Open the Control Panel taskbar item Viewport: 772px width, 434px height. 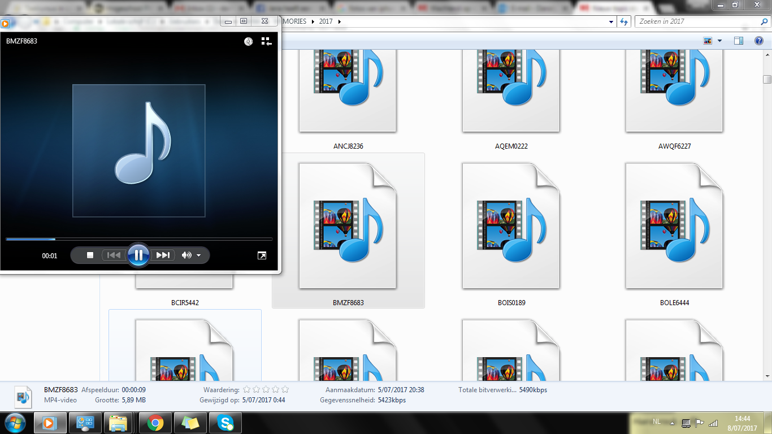pyautogui.click(x=85, y=423)
